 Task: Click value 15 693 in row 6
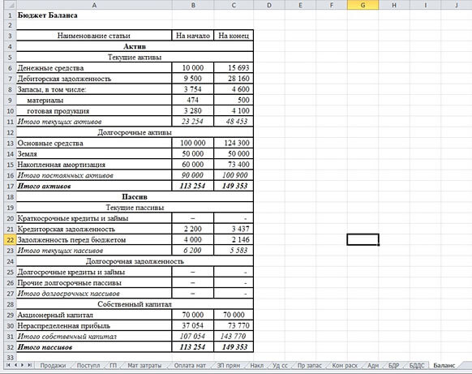[234, 68]
